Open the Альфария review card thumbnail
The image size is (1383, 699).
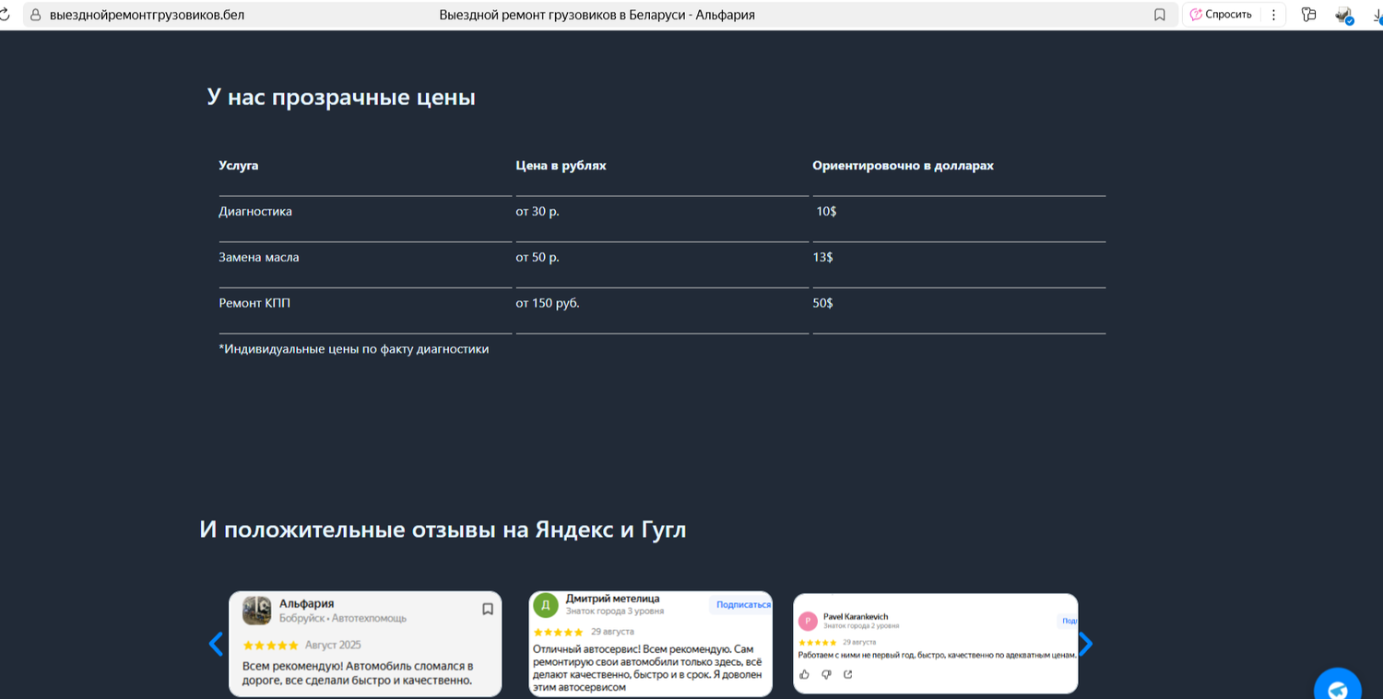pyautogui.click(x=256, y=611)
